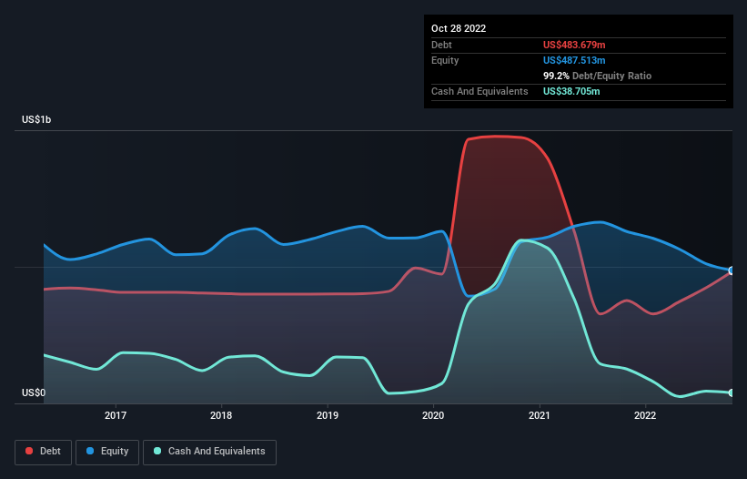Click the 2022 x-axis label
Viewport: 747px width, 479px height.
[x=645, y=415]
